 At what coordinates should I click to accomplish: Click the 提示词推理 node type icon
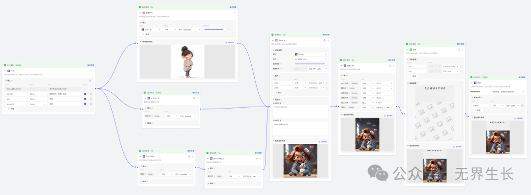(x=144, y=156)
